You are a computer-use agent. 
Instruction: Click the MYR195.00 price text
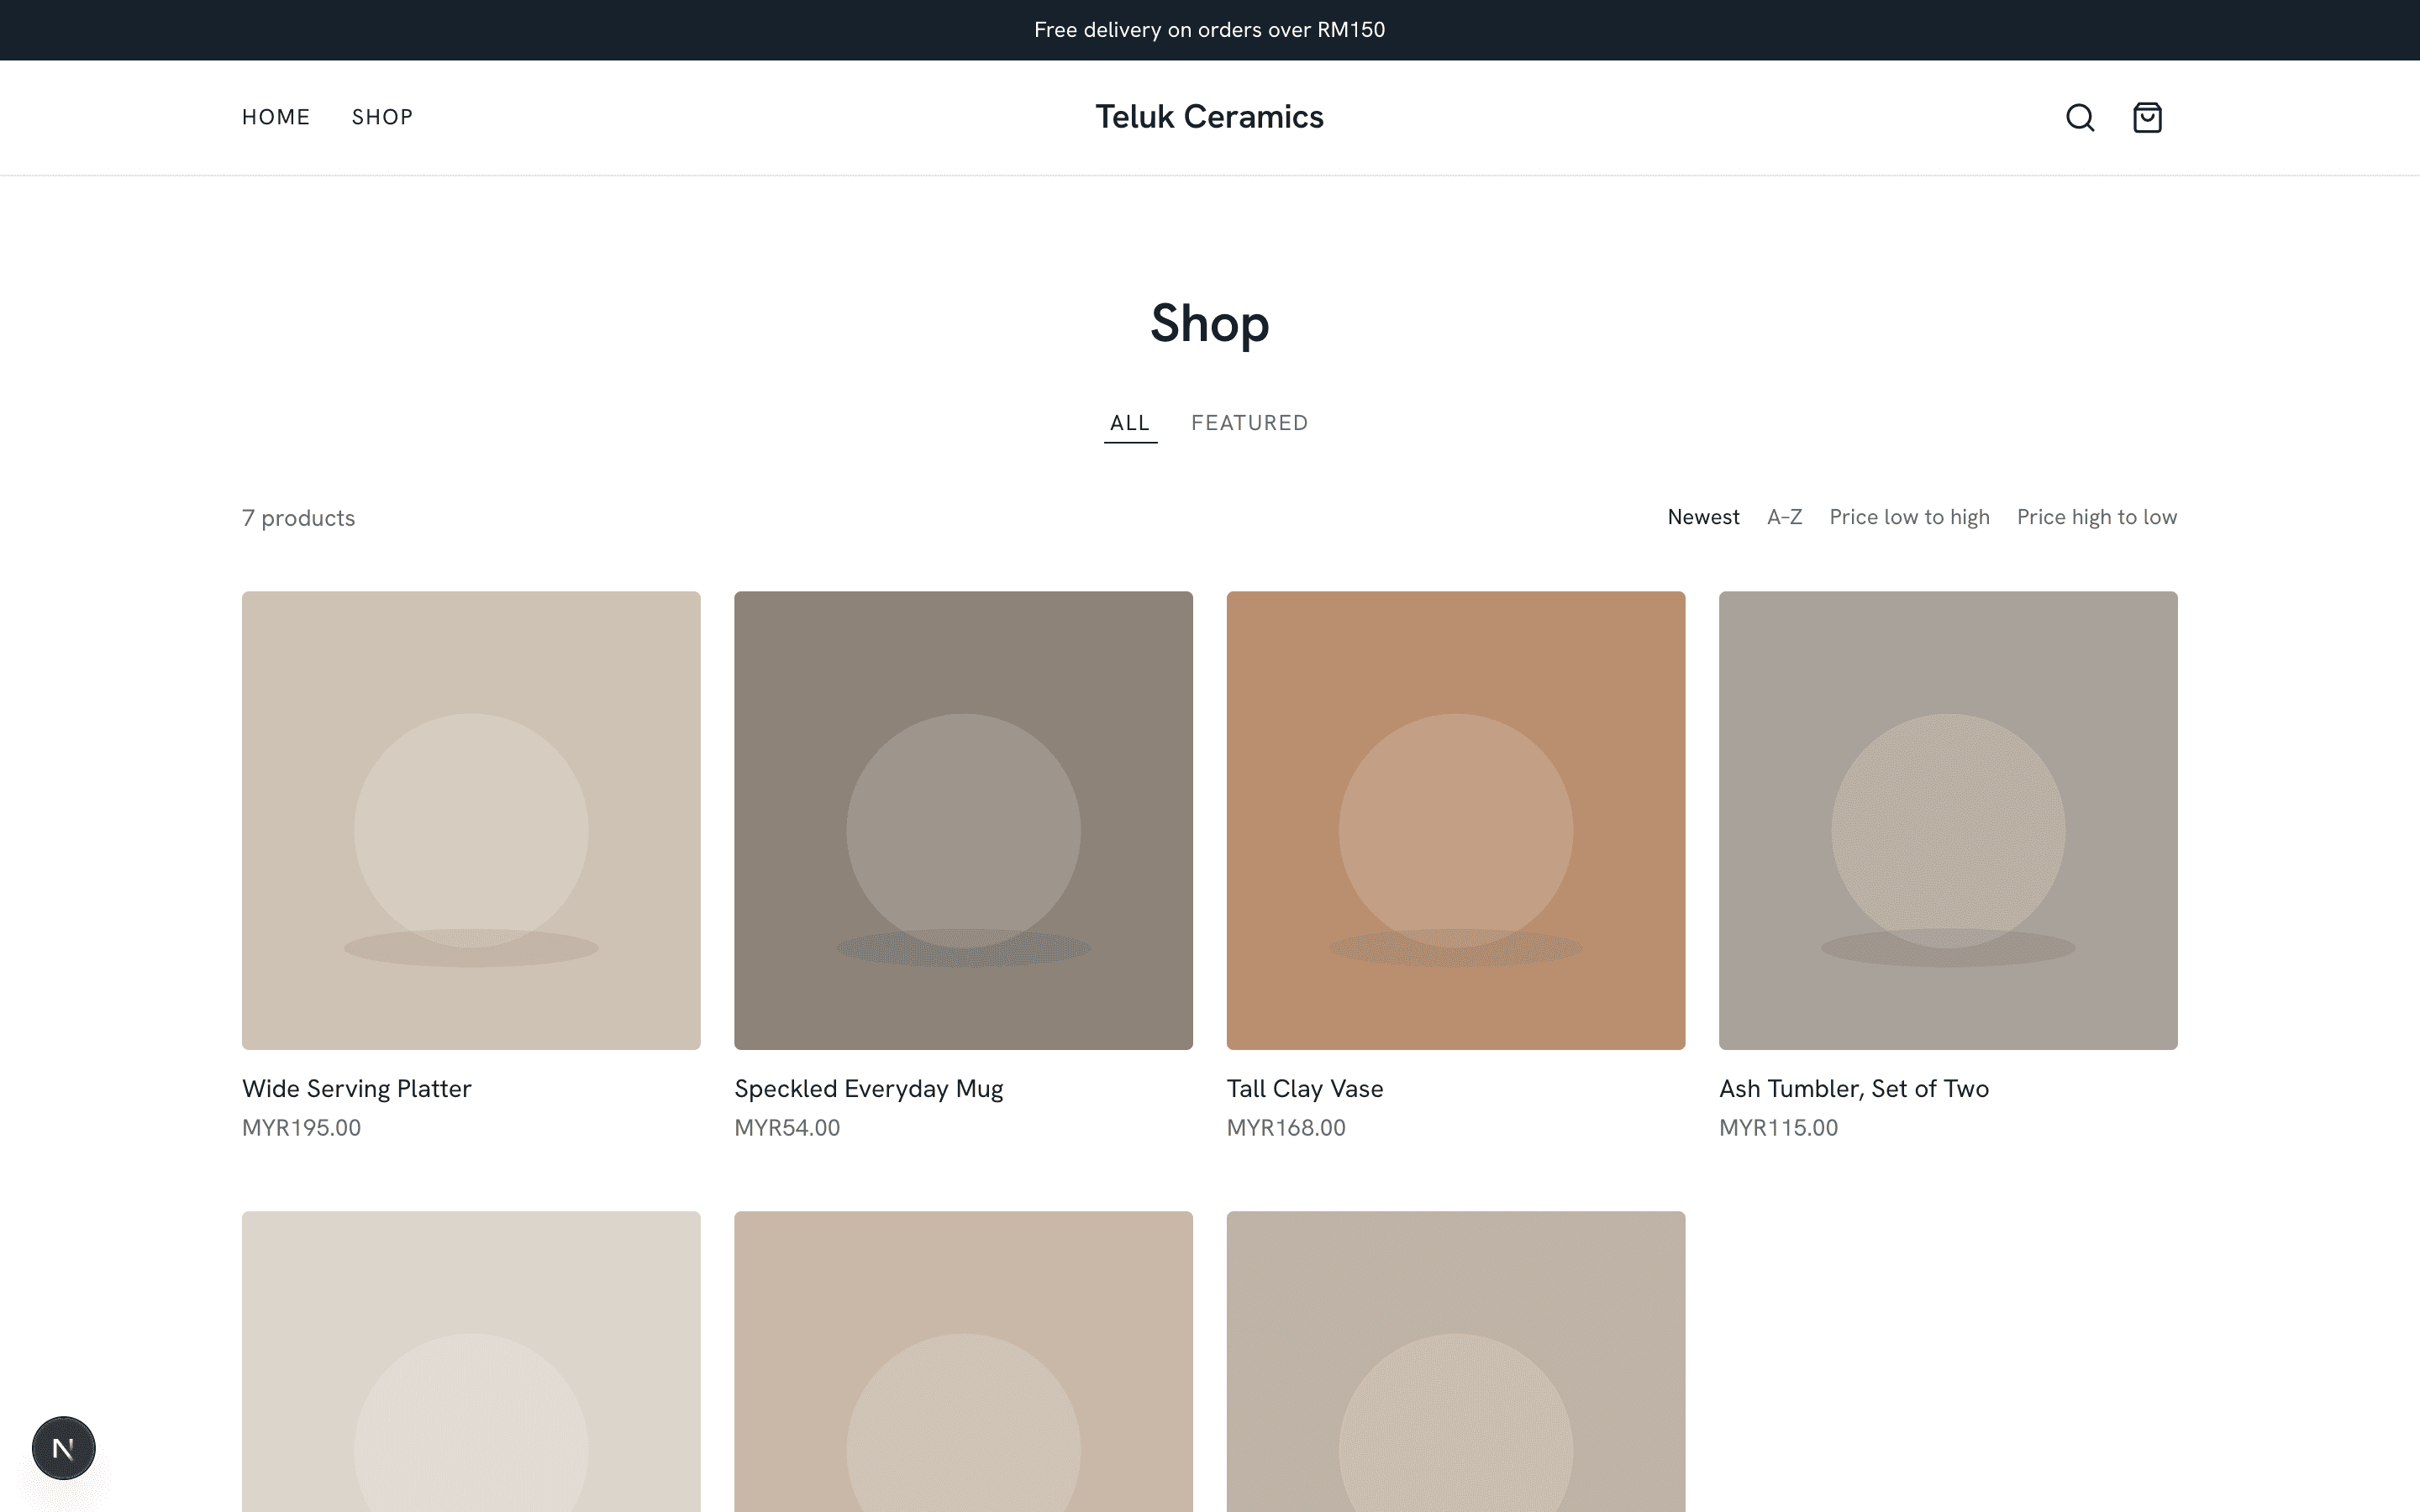[301, 1128]
